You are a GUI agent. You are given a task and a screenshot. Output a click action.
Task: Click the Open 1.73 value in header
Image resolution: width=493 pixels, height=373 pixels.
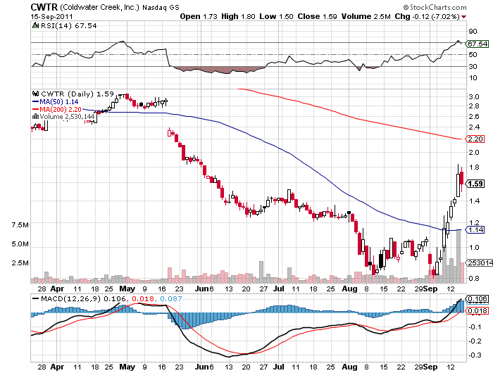[199, 17]
